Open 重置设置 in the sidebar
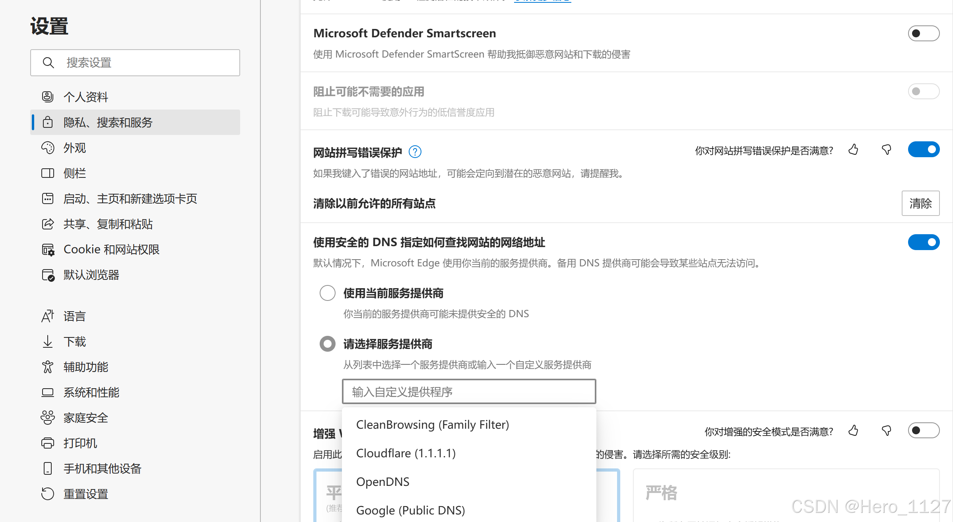Image resolution: width=953 pixels, height=522 pixels. [86, 494]
